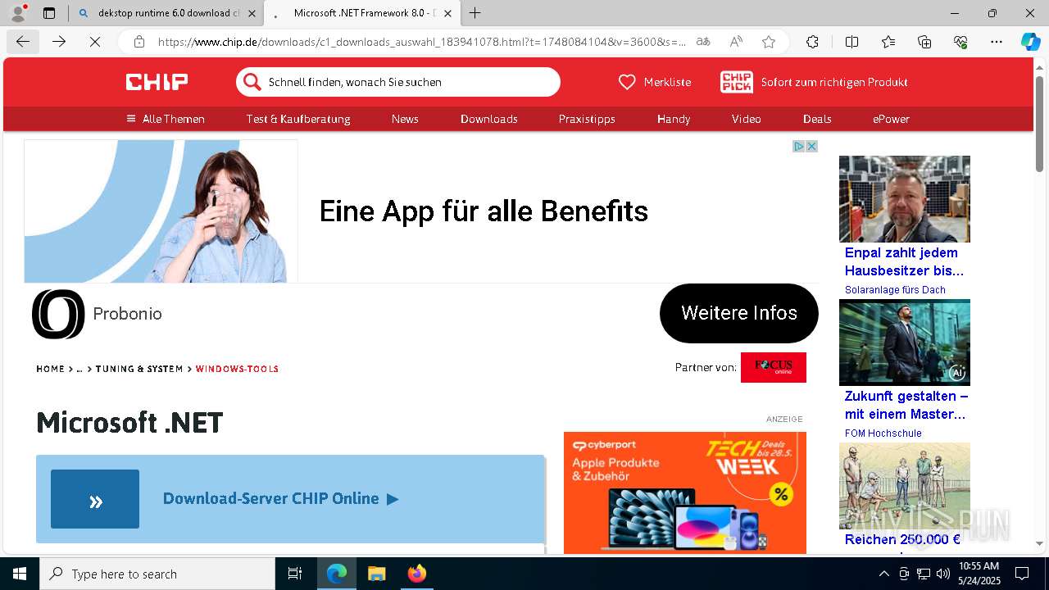Open Merkliste heart link
The width and height of the screenshot is (1049, 590).
tap(655, 82)
